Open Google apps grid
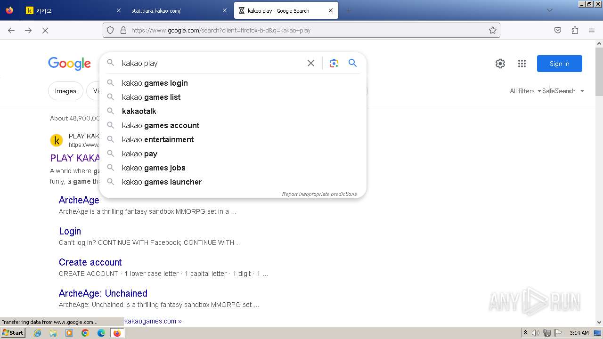The height and width of the screenshot is (339, 603). click(522, 64)
